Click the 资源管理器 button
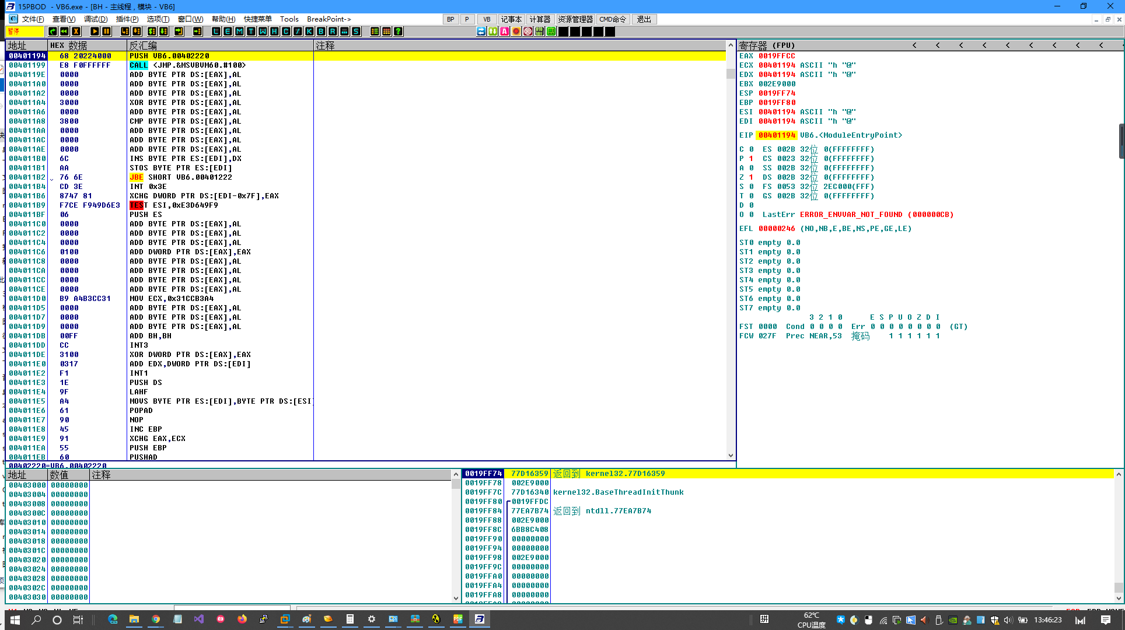 coord(575,19)
